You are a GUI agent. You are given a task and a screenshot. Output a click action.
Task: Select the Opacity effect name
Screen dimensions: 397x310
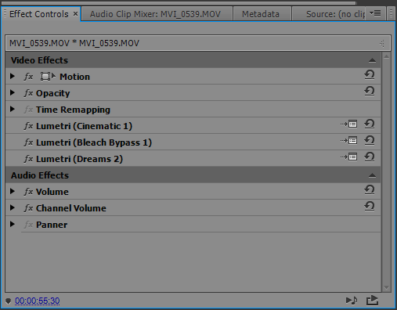(x=53, y=93)
